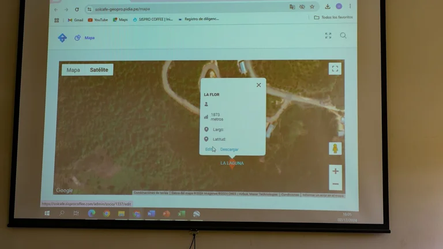Viewport: 443px width, 249px height.
Task: Bookmark this page with star icon
Action: coord(312,6)
